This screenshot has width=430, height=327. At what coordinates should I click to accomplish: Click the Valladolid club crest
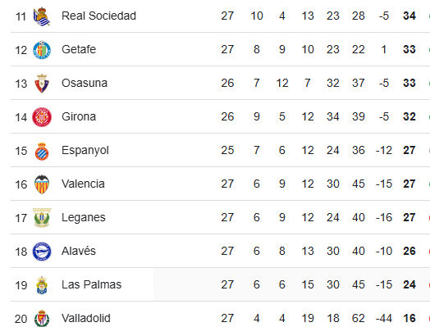pyautogui.click(x=42, y=318)
